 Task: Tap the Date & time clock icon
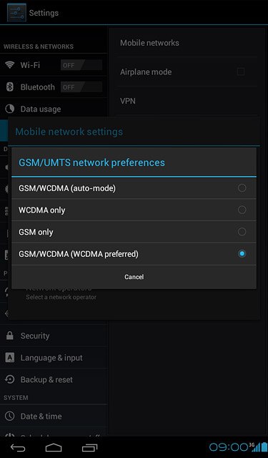9,416
